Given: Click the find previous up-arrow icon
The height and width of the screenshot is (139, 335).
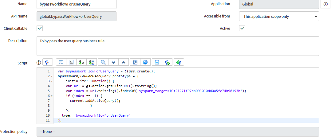Looking at the screenshot, I should pyautogui.click(x=124, y=62).
